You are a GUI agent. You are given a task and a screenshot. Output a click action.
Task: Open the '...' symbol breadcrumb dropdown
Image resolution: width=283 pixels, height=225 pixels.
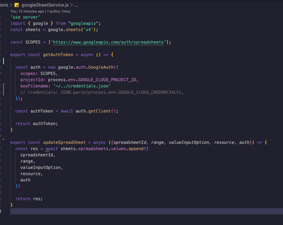(x=76, y=5)
